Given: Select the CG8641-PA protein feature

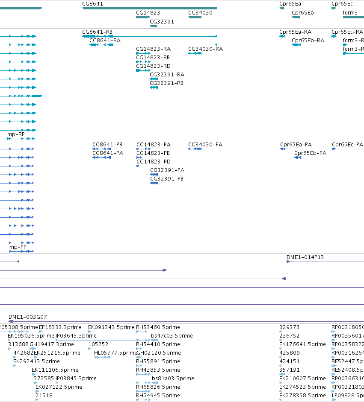Looking at the screenshot, I should point(102,157).
